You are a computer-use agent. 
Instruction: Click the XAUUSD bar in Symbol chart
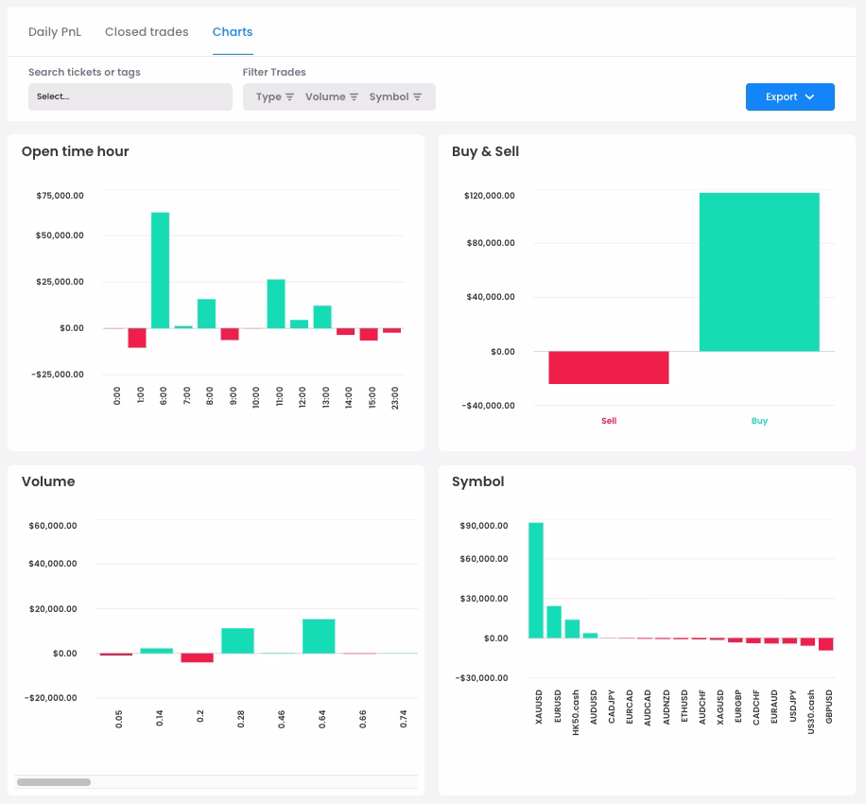pyautogui.click(x=536, y=580)
